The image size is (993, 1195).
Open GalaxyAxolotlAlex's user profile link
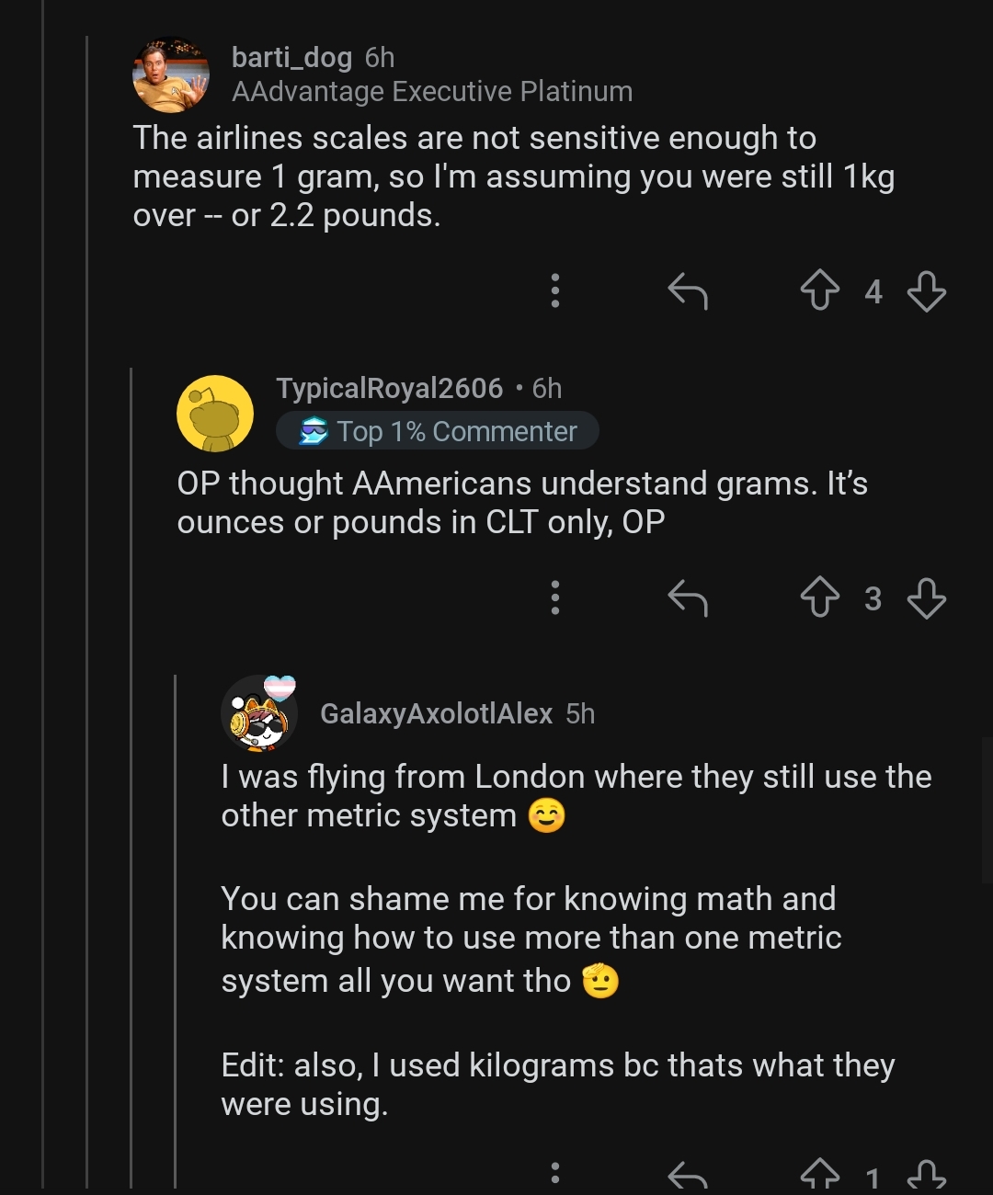pyautogui.click(x=436, y=714)
